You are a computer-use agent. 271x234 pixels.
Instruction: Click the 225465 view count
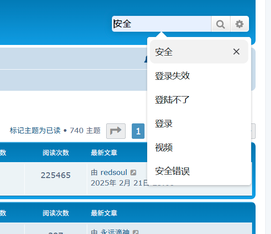click(56, 175)
